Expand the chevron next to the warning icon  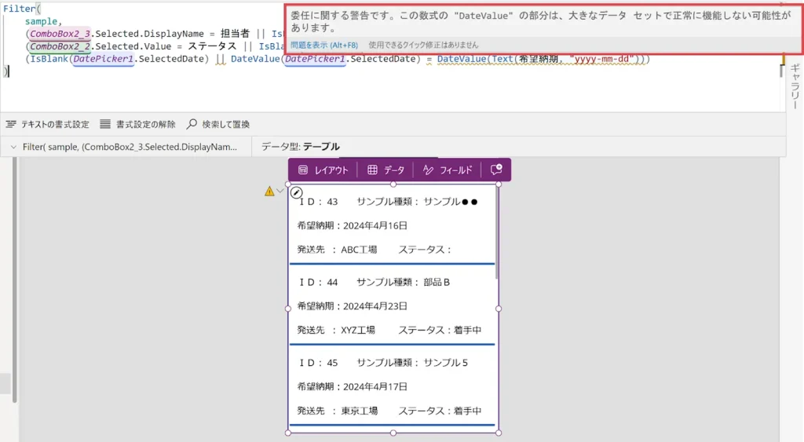coord(280,191)
